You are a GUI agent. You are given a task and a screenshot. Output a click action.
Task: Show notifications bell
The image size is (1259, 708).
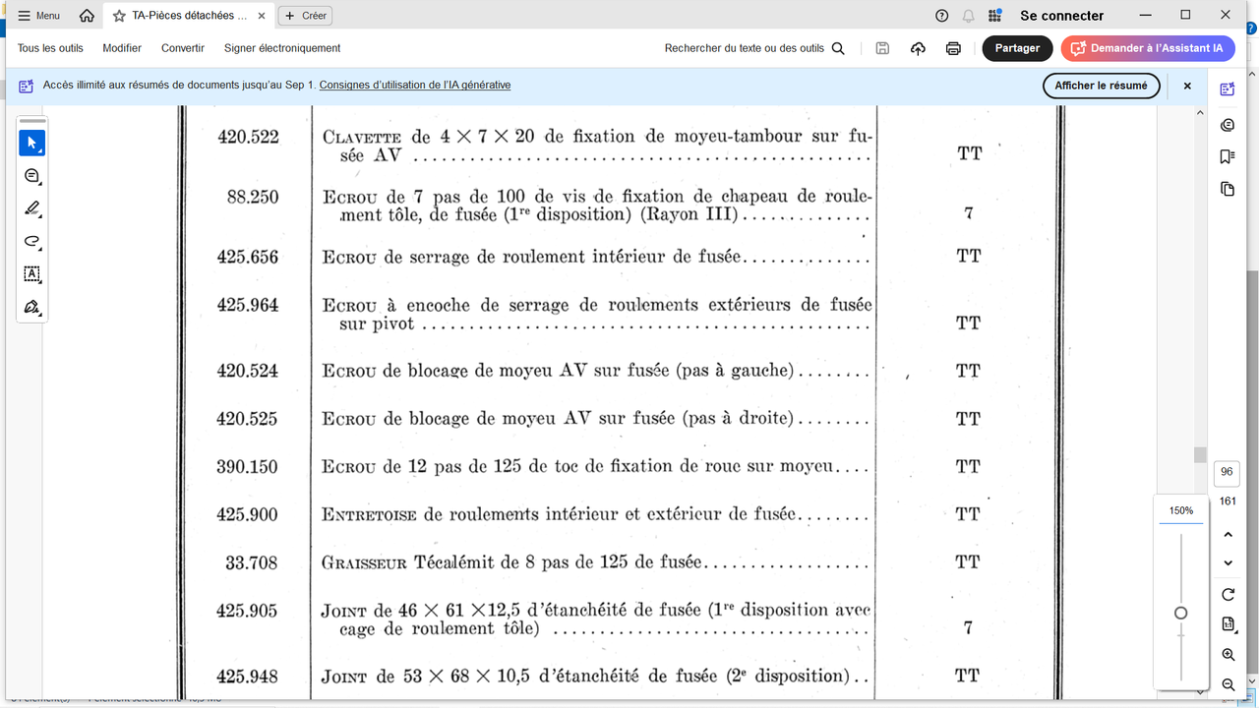click(969, 16)
